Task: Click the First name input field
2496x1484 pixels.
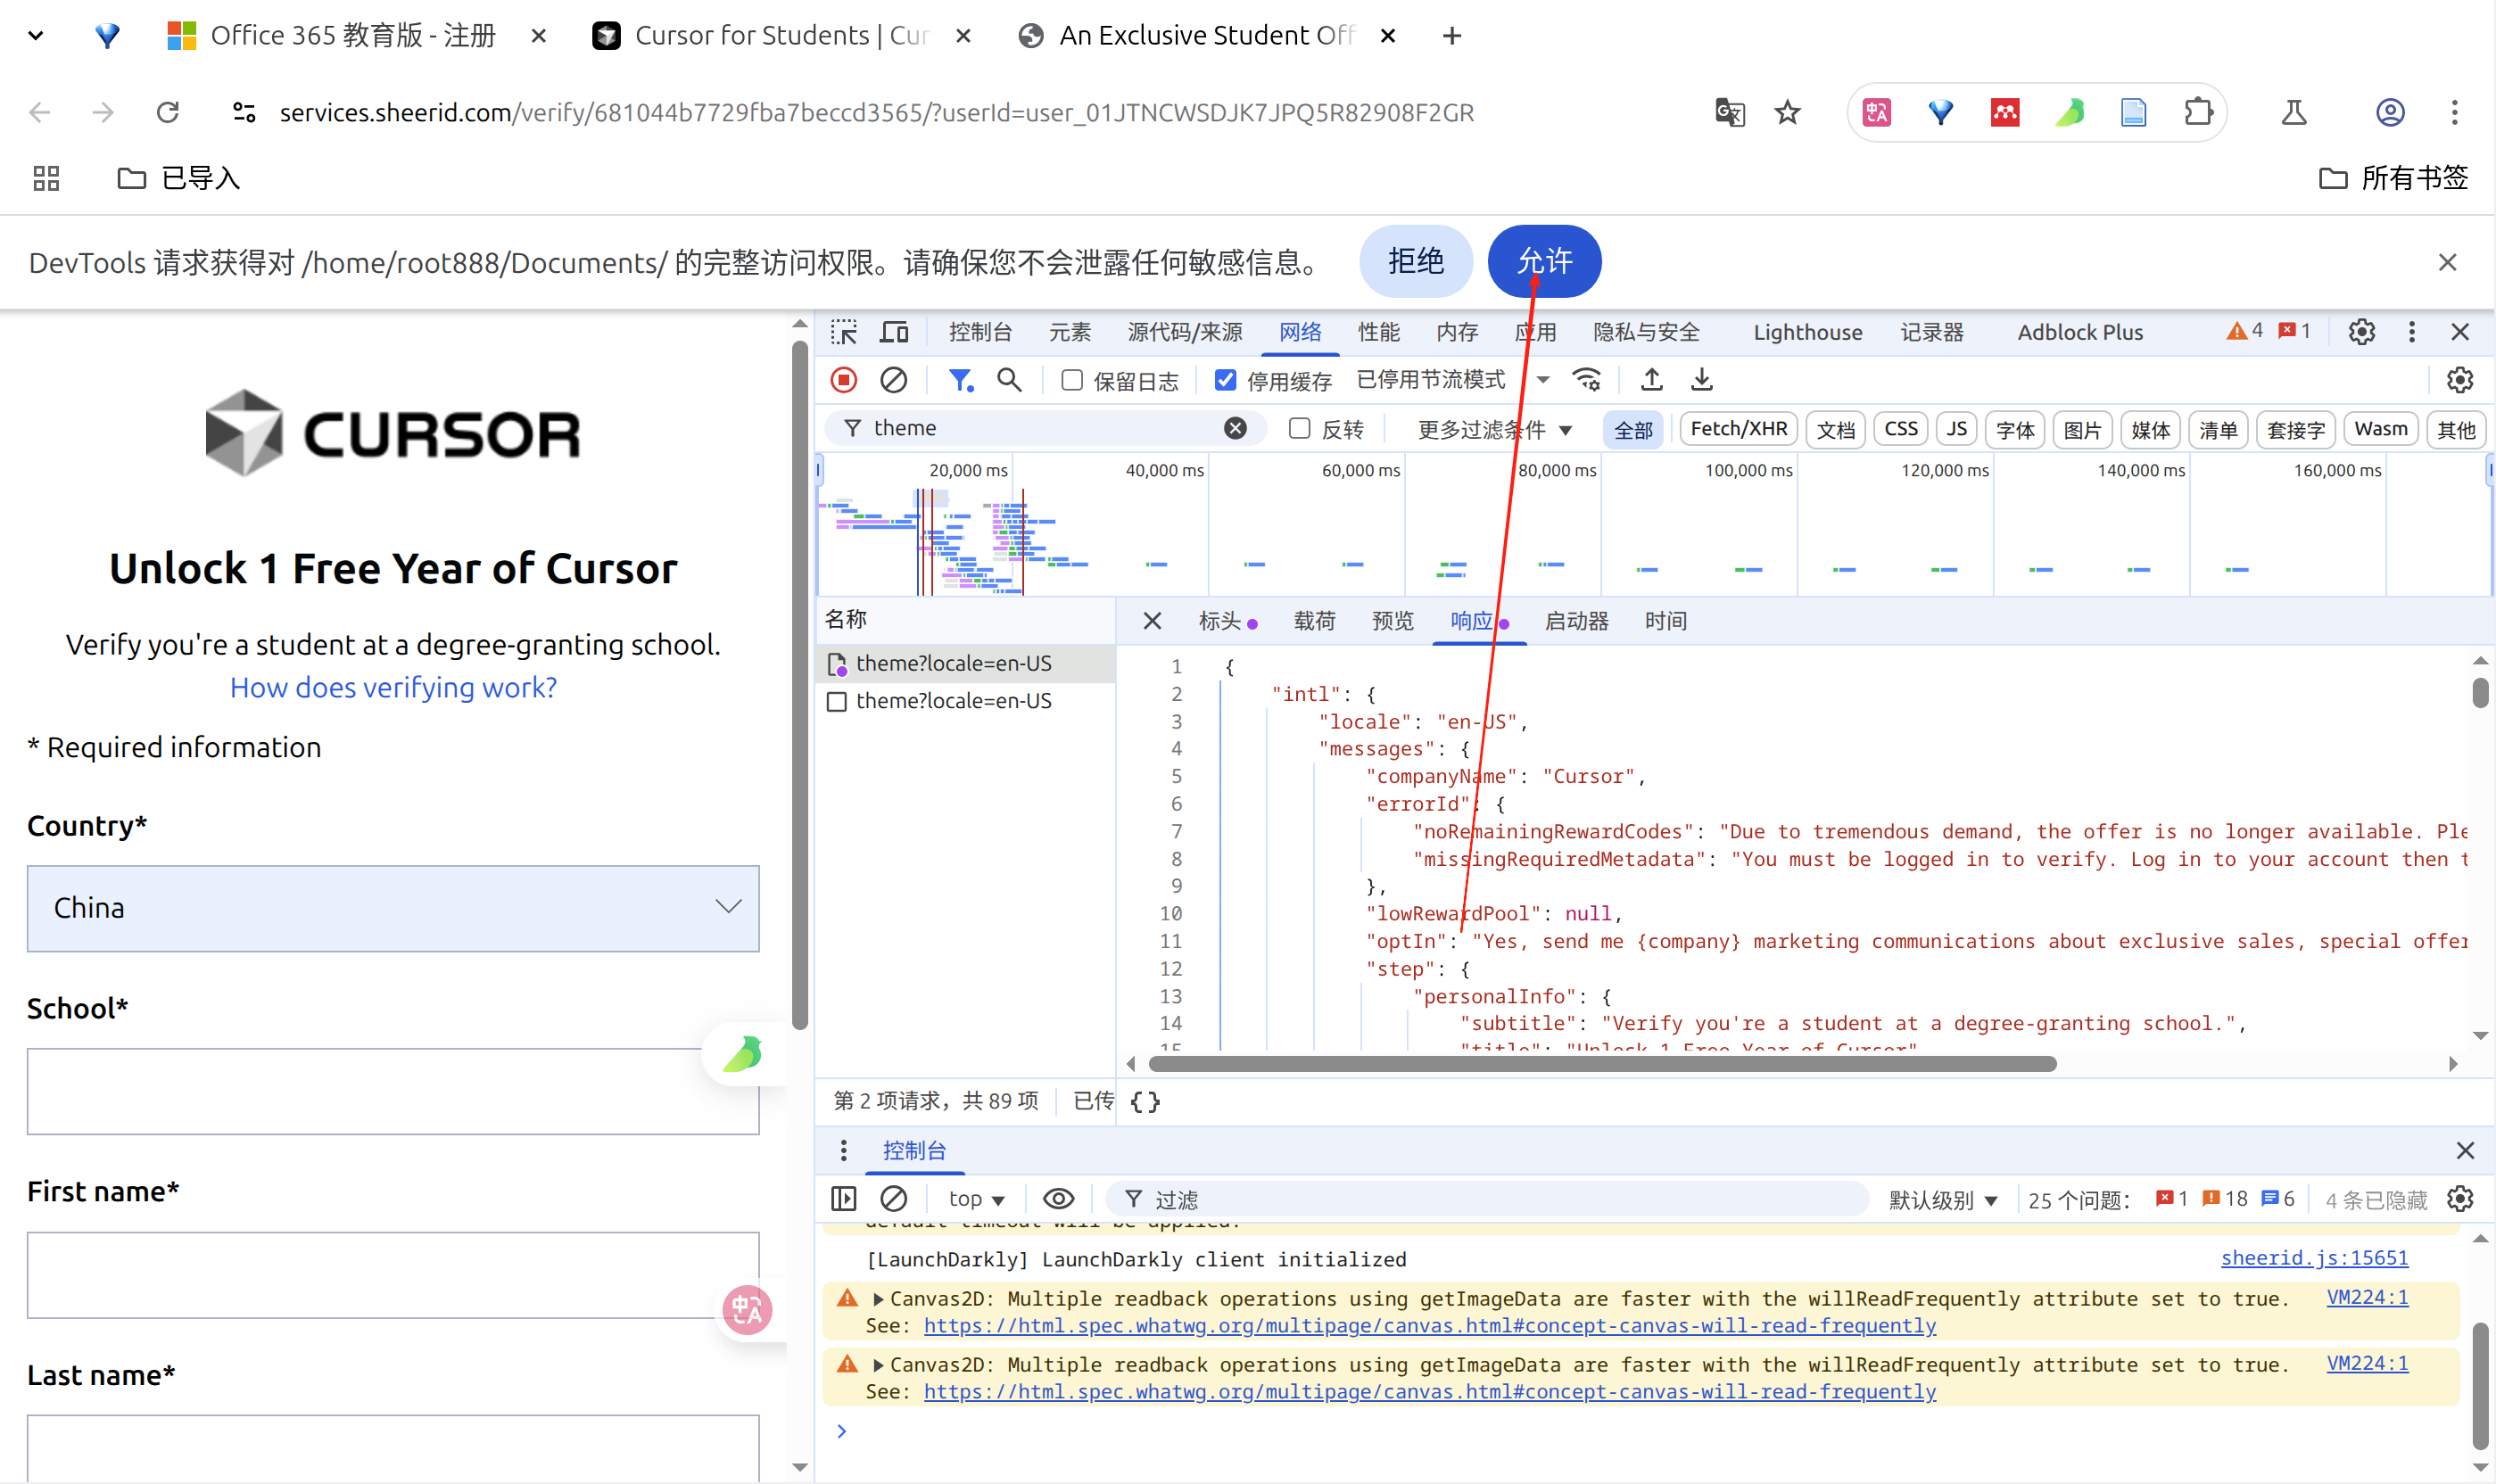Action: [393, 1275]
